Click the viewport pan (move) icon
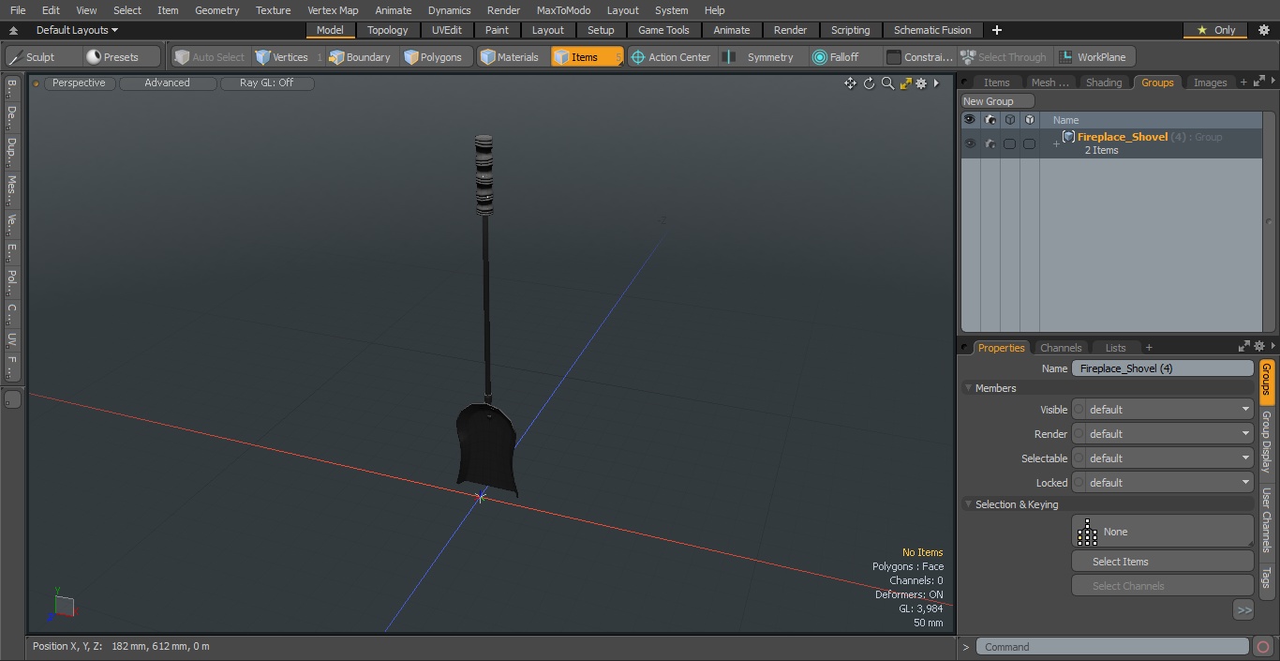The height and width of the screenshot is (661, 1280). coord(850,83)
